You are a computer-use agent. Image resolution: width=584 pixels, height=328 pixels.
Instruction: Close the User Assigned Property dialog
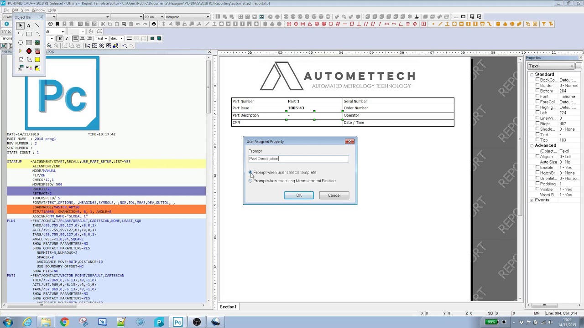pyautogui.click(x=349, y=141)
